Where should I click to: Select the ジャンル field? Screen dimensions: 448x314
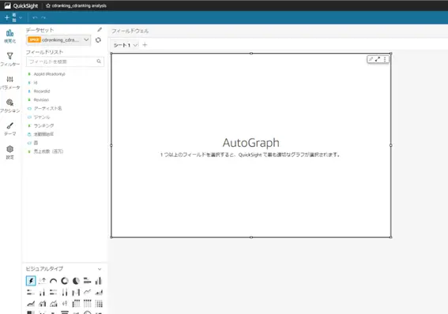coord(39,117)
